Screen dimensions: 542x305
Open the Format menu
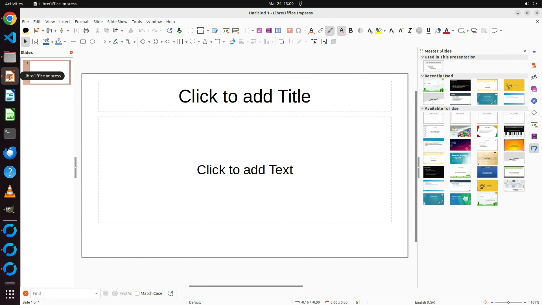[82, 22]
